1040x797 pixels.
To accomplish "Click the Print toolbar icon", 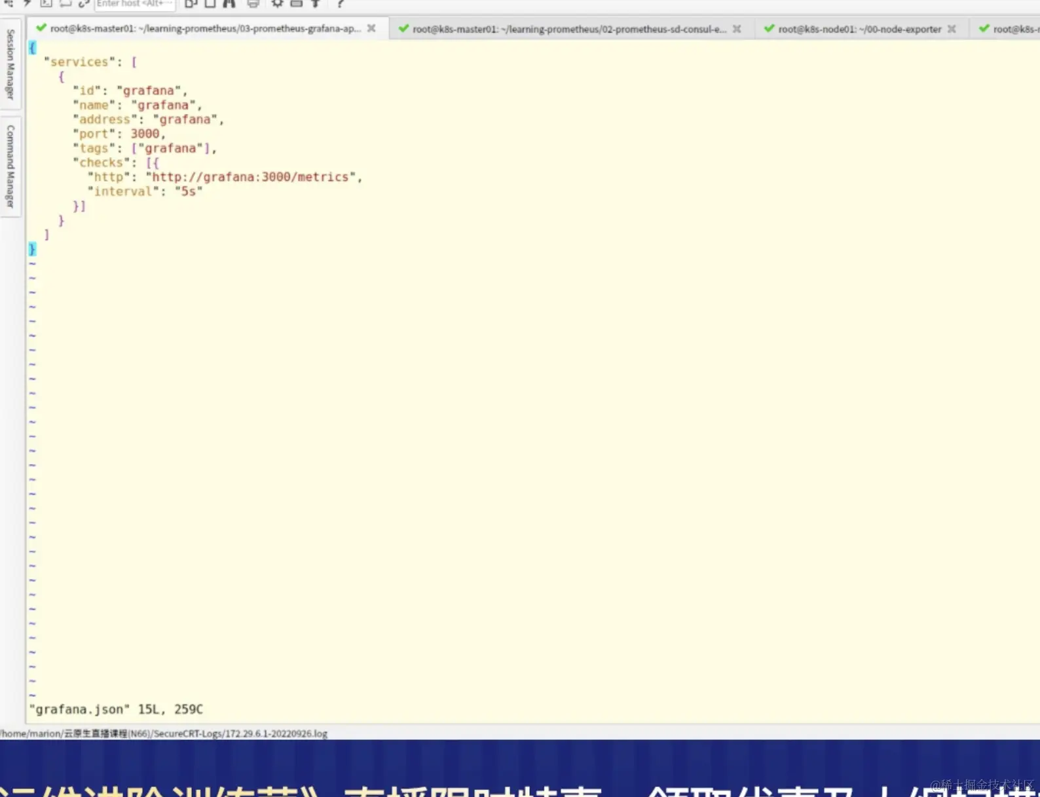I will [253, 3].
